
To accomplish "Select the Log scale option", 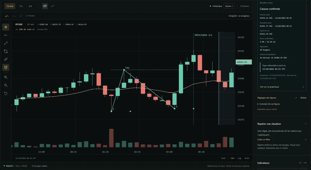I will (239, 158).
